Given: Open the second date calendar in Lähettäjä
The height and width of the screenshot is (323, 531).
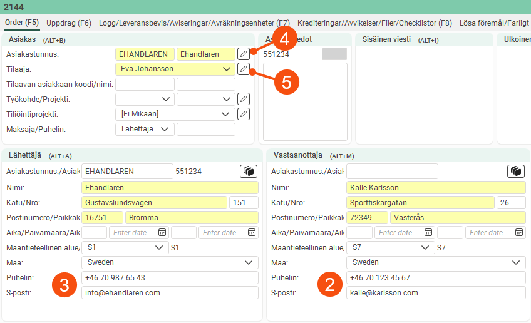Looking at the screenshot, I should tap(251, 232).
